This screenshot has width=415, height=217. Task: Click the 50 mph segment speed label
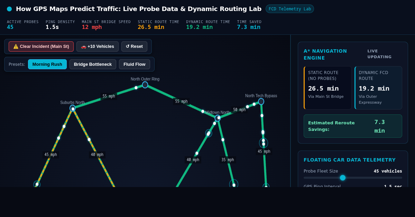click(x=239, y=110)
